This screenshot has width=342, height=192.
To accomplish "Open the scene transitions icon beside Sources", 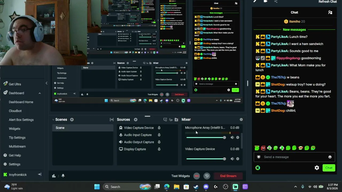I will coord(112,119).
